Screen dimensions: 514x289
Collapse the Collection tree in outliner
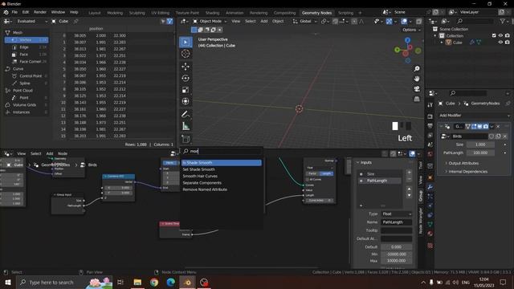pos(435,35)
